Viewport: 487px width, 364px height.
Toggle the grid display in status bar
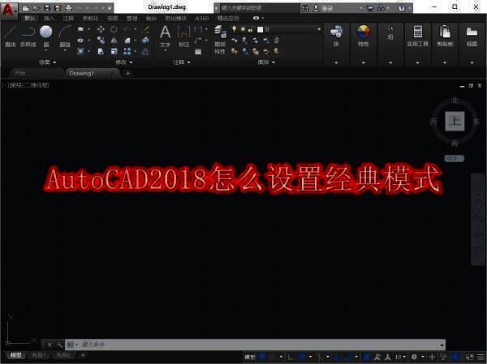(x=262, y=357)
